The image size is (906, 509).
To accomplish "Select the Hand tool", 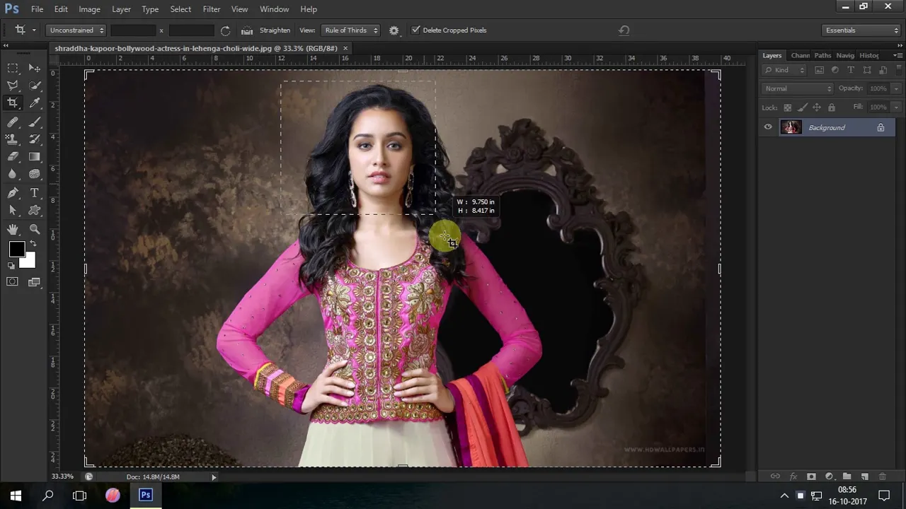I will click(x=13, y=229).
